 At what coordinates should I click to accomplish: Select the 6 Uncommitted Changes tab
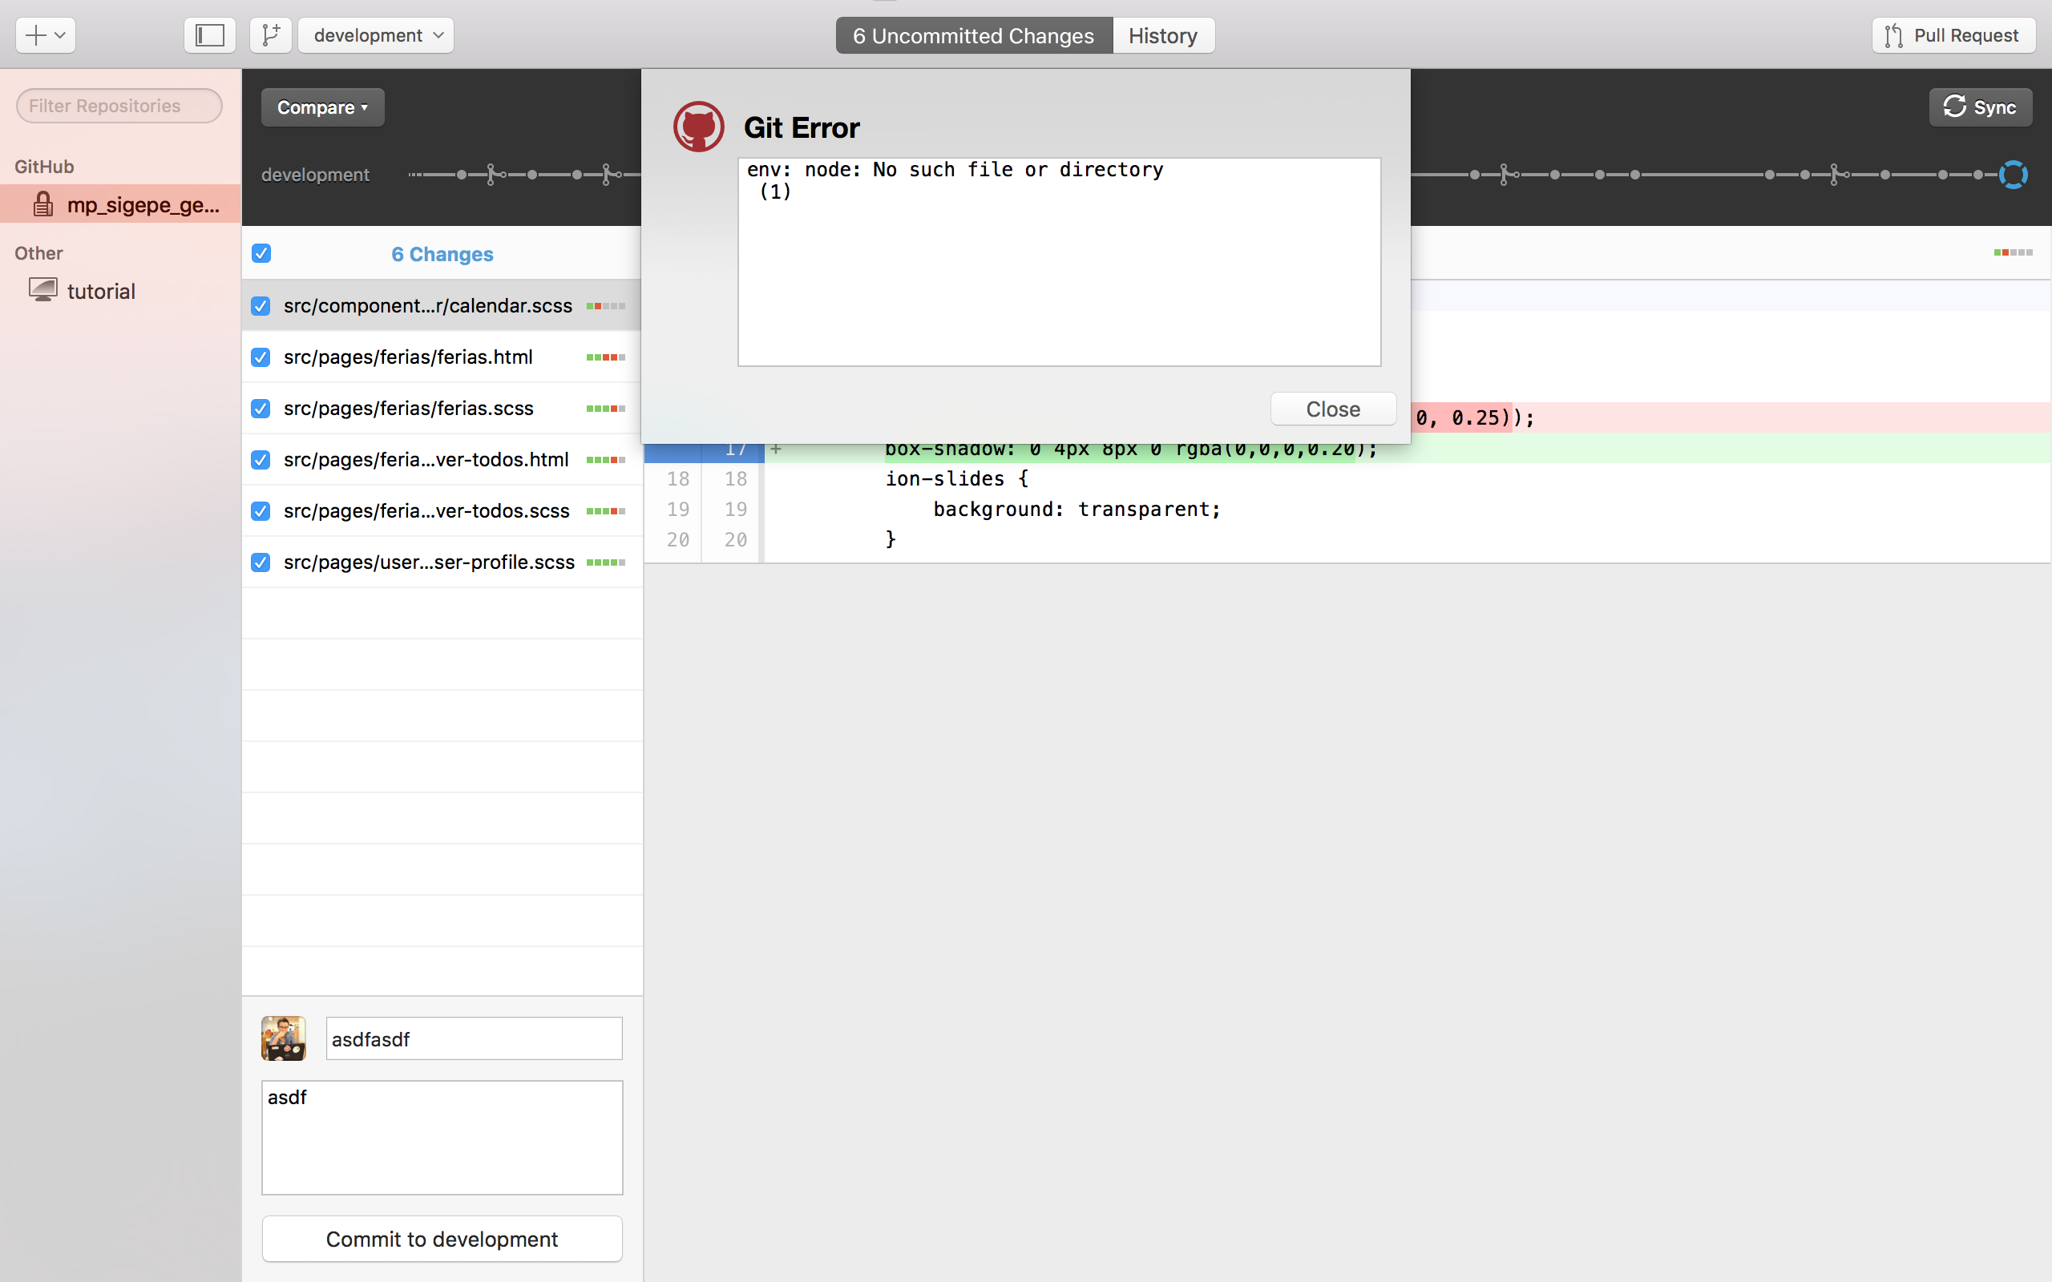973,35
